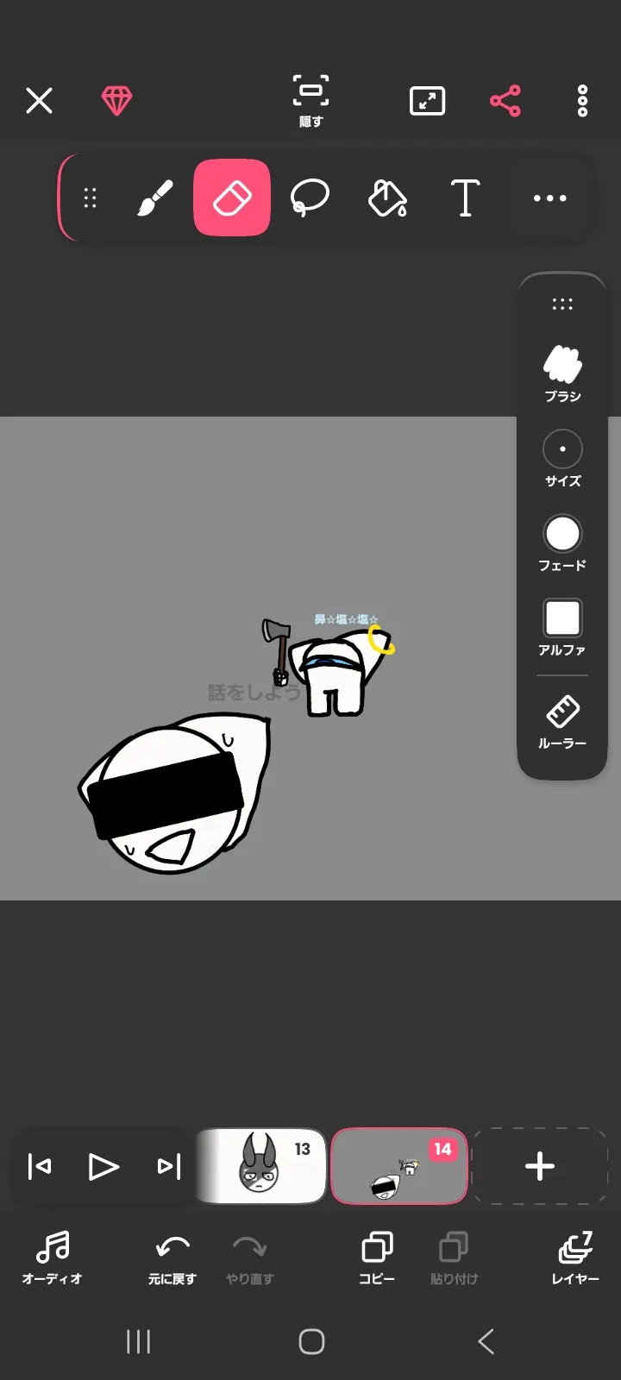
Task: Select the eraser tool
Action: [x=232, y=198]
